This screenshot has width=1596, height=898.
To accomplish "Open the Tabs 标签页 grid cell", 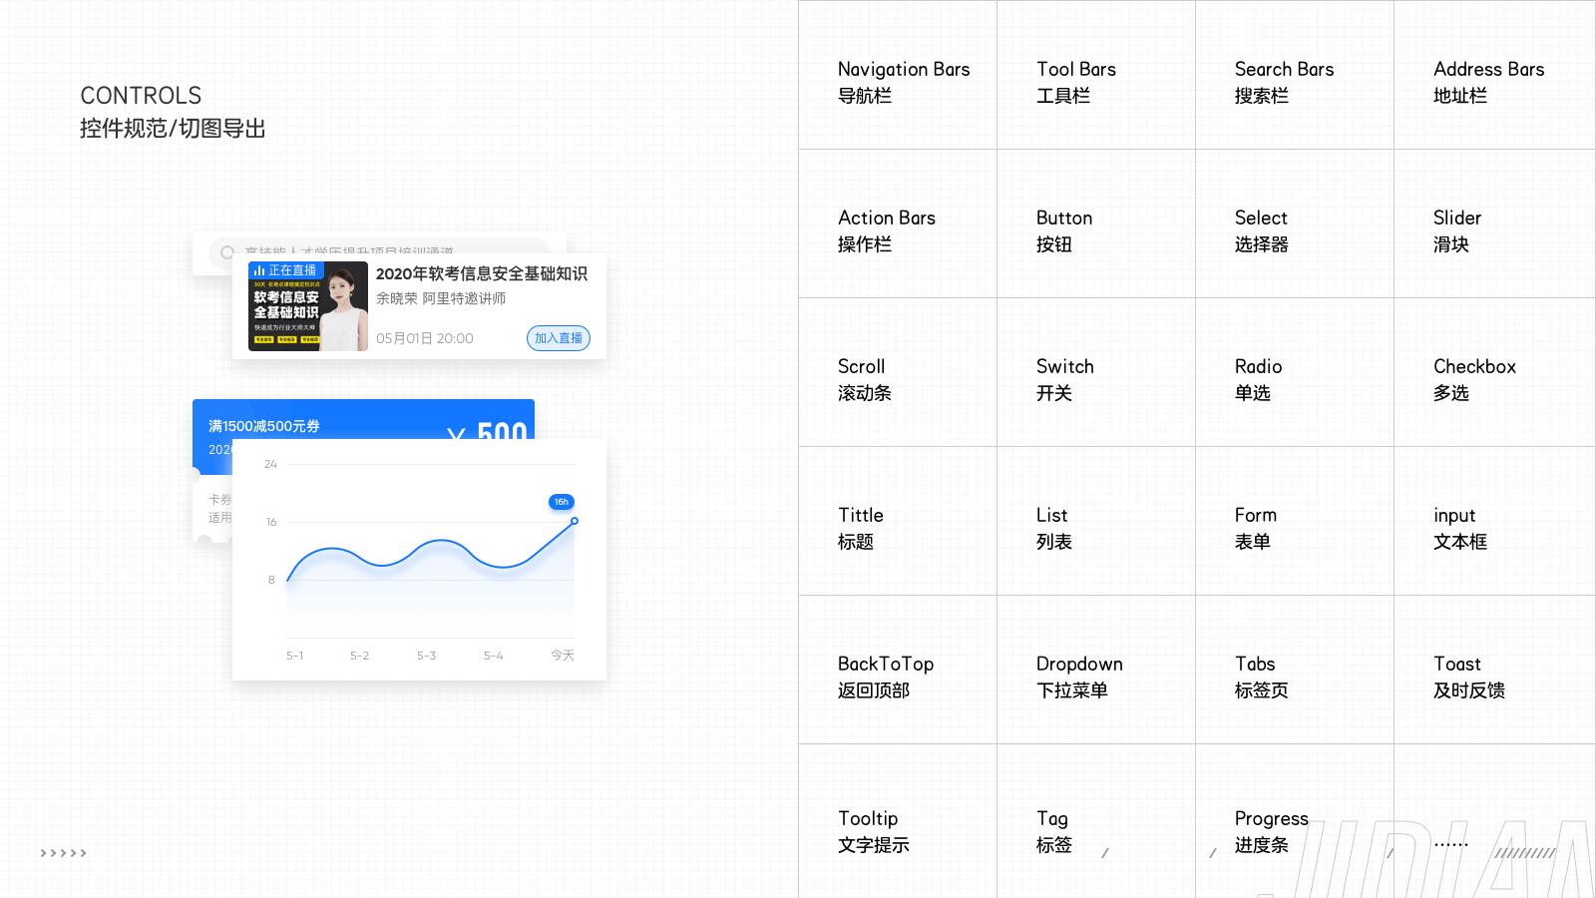I will click(x=1295, y=670).
